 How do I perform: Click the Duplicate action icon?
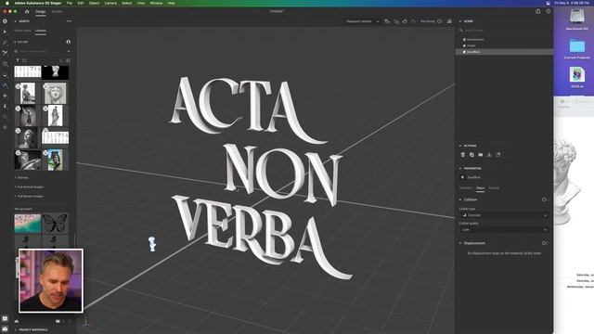(471, 155)
